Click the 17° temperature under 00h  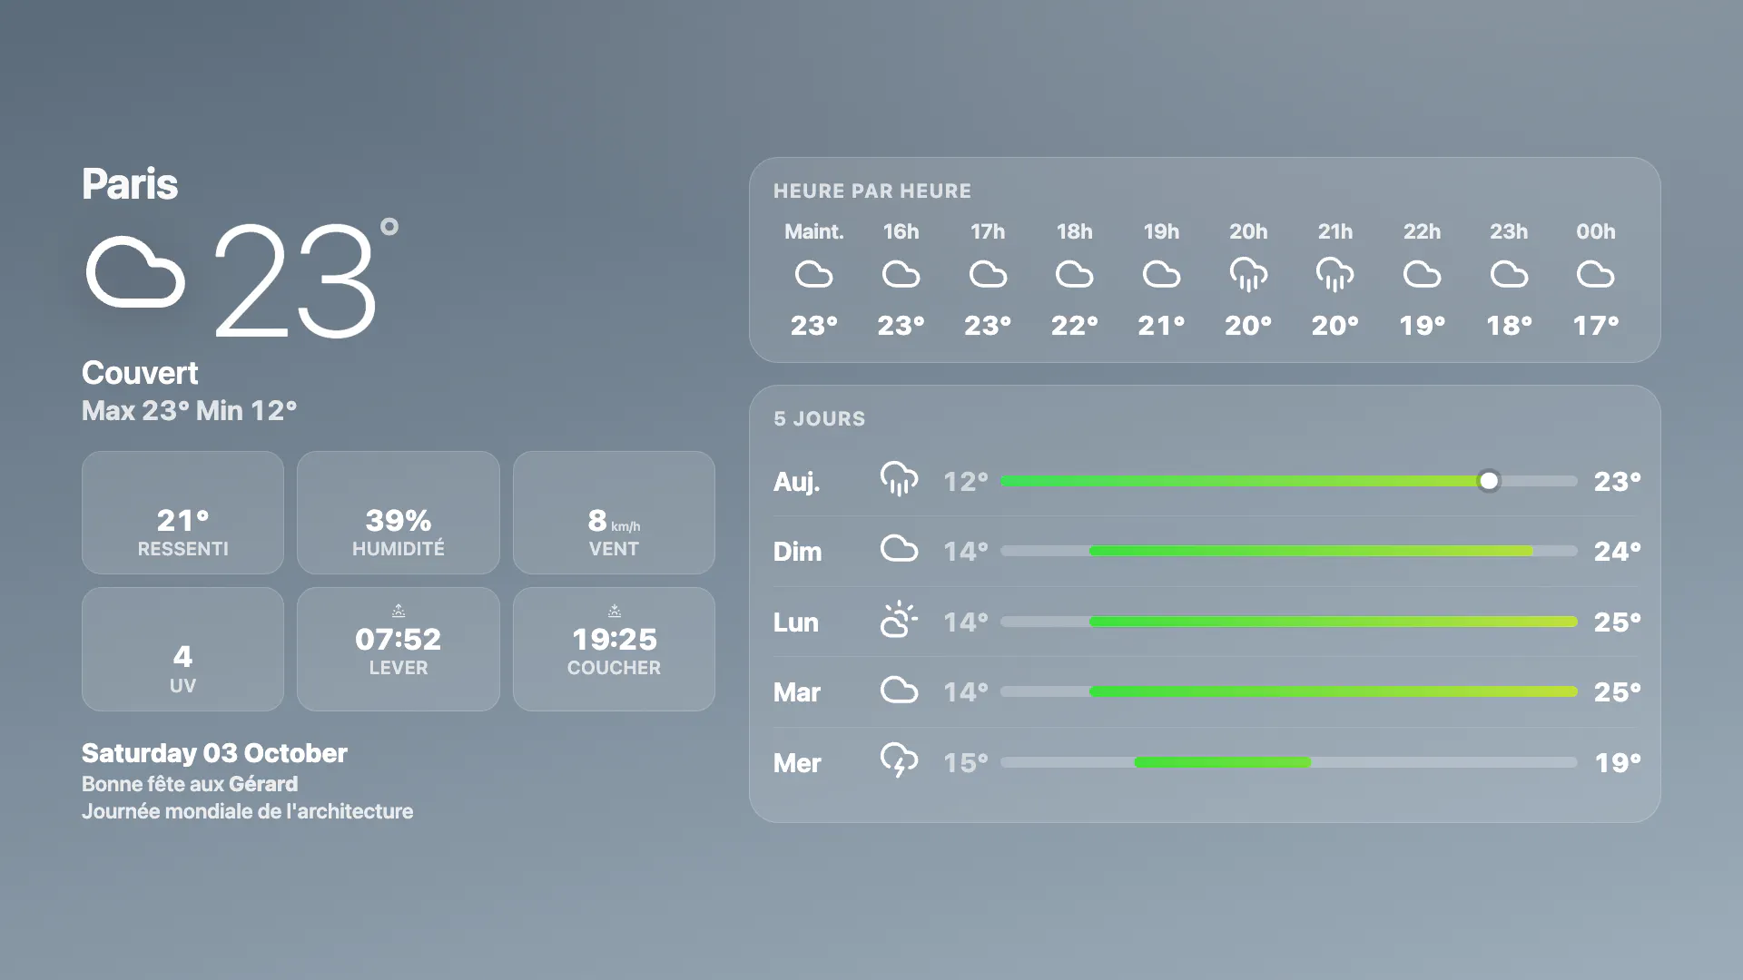[1596, 326]
